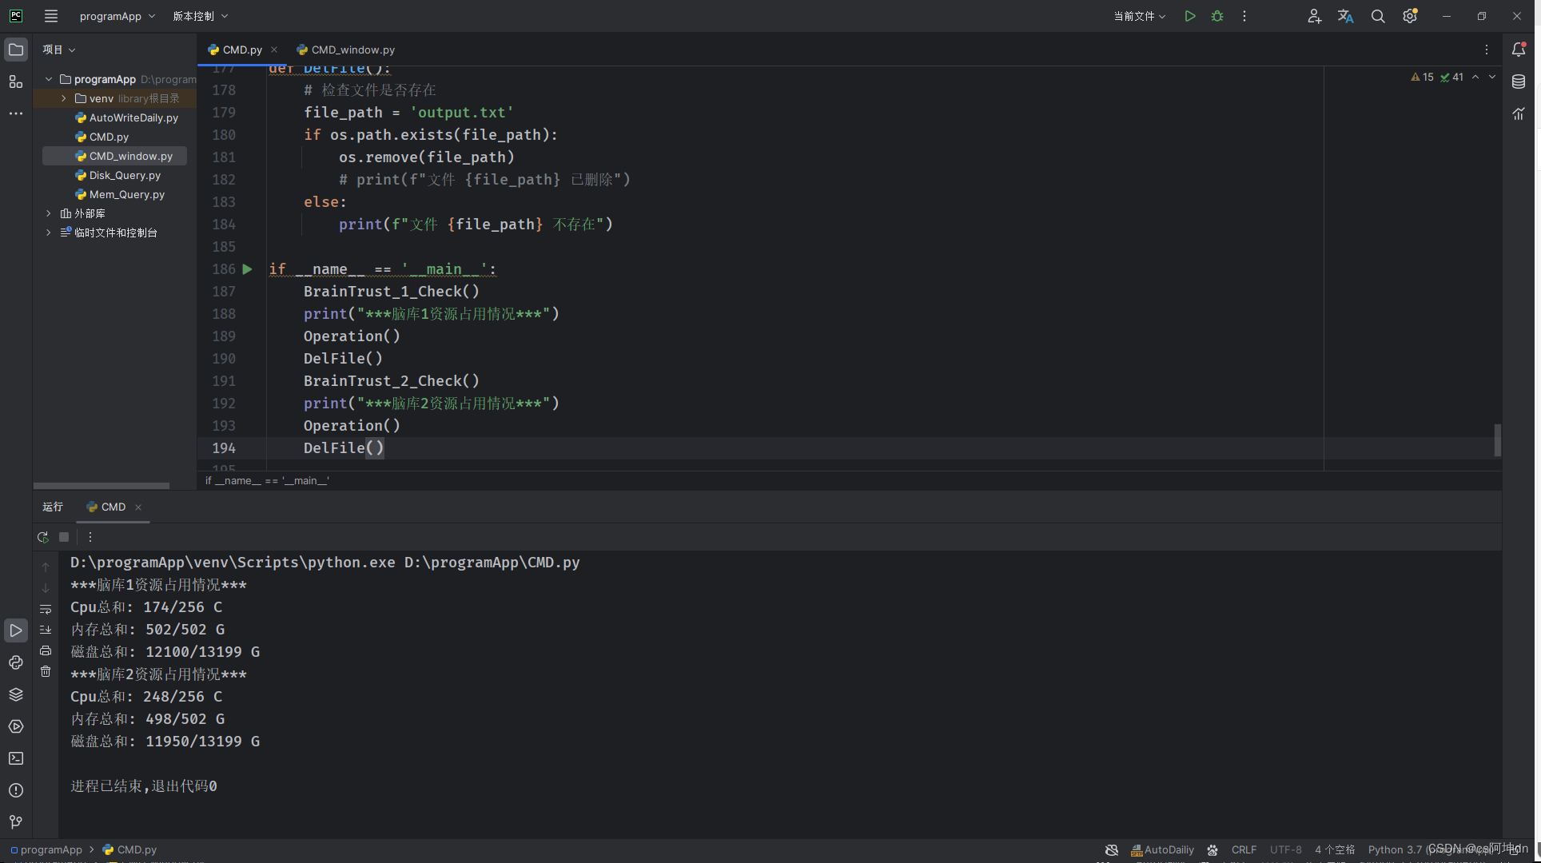Viewport: 1541px width, 863px height.
Task: Jump to previous highlighted problem arrow
Action: point(1475,78)
